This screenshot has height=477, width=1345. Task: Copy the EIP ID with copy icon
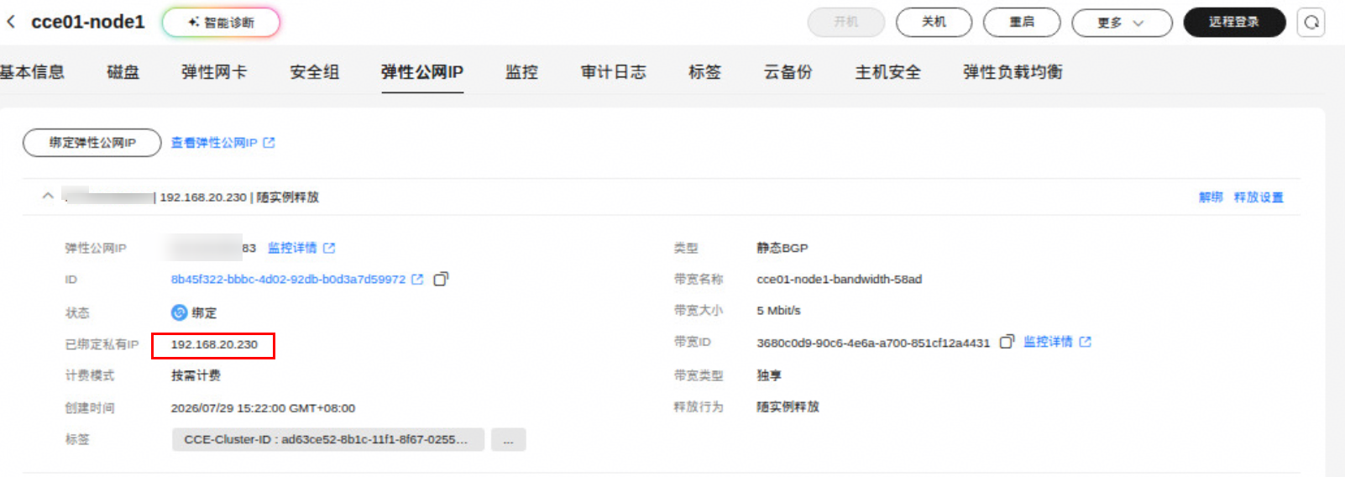(x=441, y=279)
